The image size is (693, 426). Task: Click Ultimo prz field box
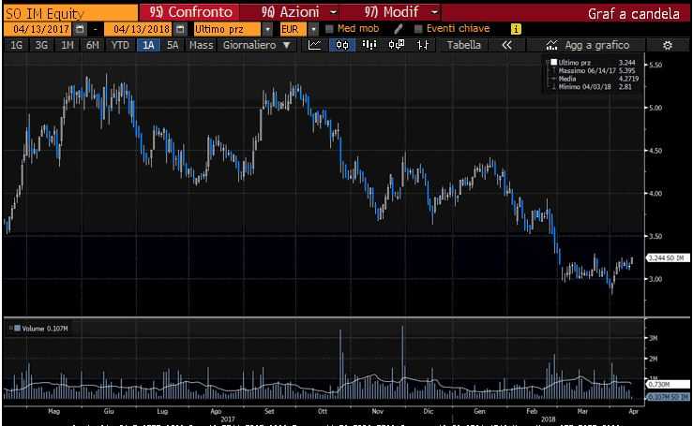(x=228, y=30)
